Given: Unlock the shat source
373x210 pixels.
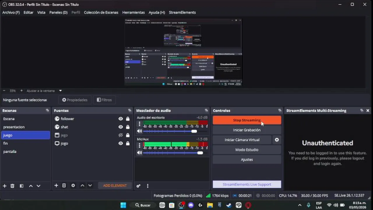Looking at the screenshot, I should point(128,127).
